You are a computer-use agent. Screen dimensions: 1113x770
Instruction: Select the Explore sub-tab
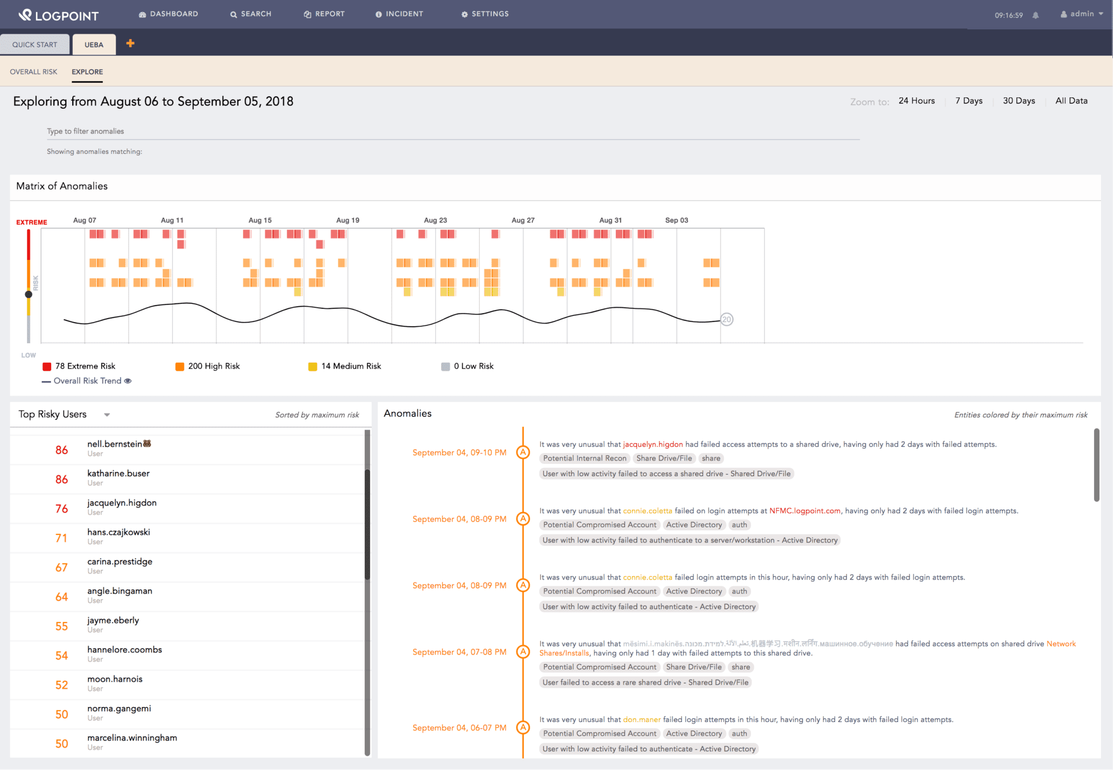87,72
